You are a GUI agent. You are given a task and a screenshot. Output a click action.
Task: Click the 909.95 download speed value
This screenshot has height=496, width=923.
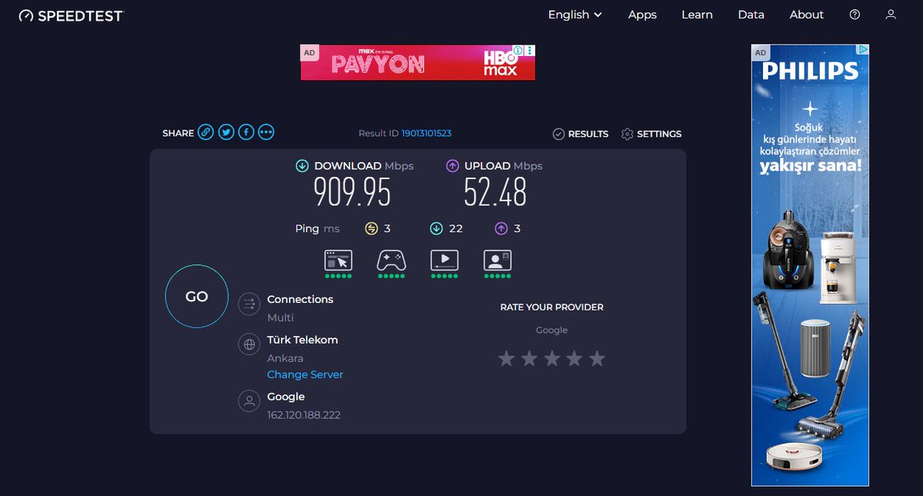(352, 192)
